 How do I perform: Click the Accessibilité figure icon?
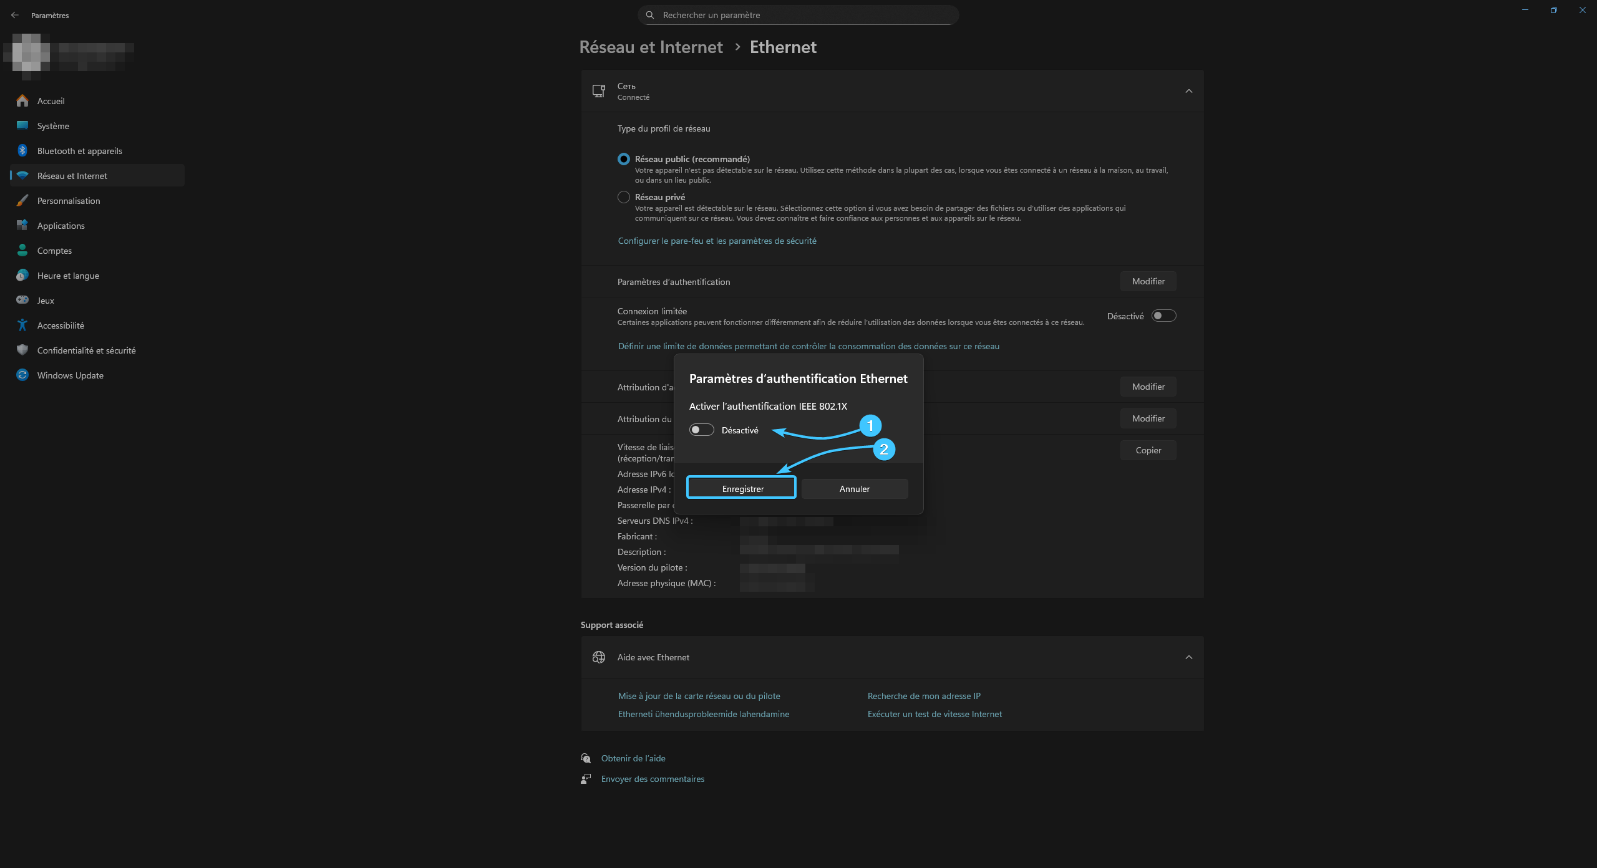pos(22,325)
